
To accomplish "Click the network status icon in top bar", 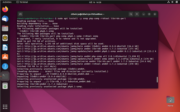I will (169, 2).
